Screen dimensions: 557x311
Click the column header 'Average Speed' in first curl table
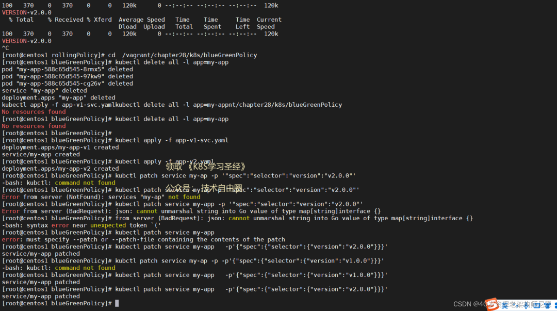click(x=142, y=20)
